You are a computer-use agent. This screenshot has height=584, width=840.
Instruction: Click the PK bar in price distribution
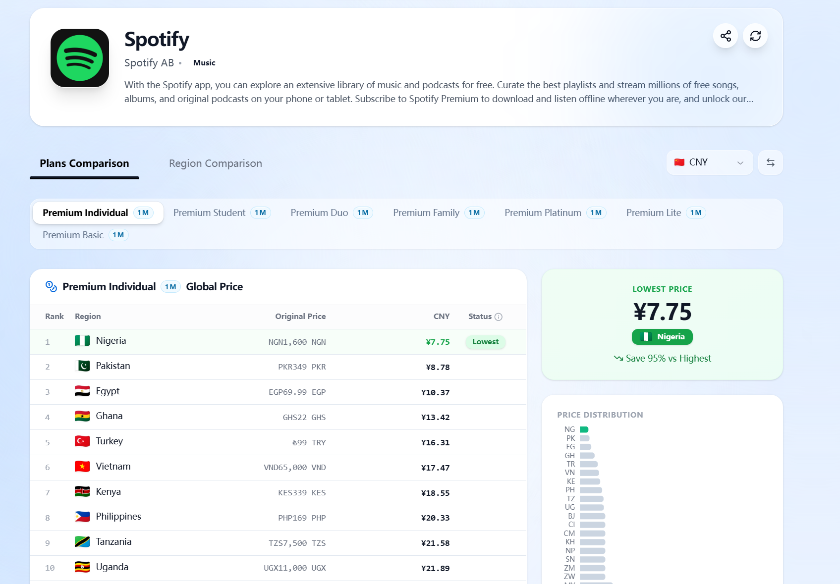click(585, 438)
